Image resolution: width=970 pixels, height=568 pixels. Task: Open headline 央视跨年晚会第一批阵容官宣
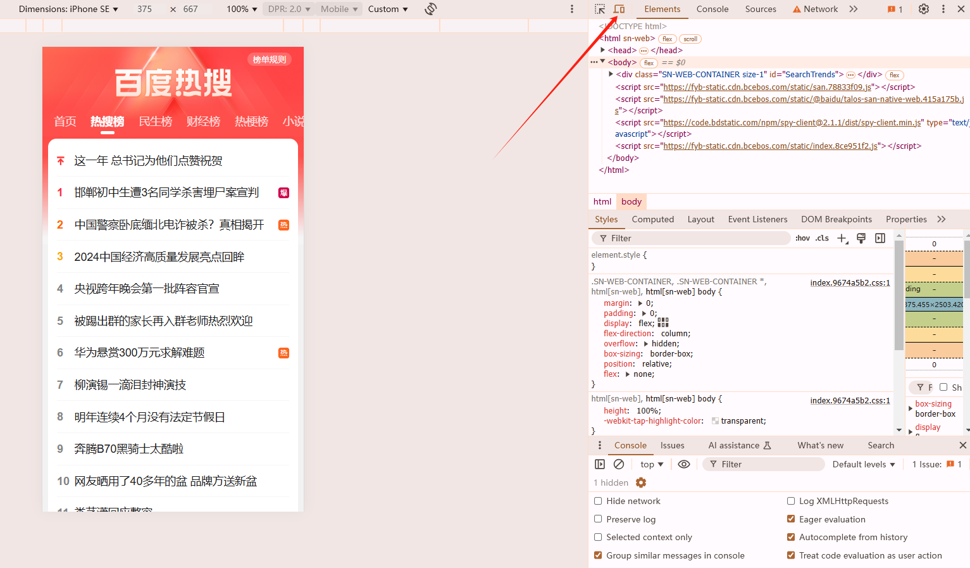tap(147, 289)
